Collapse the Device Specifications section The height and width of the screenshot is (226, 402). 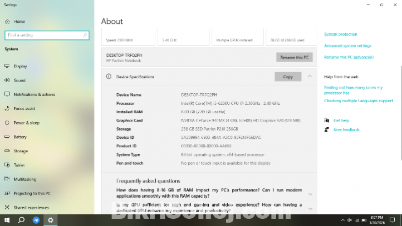point(310,77)
